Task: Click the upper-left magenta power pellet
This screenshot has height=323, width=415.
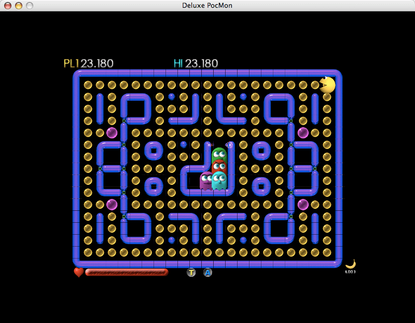Action: 112,133
